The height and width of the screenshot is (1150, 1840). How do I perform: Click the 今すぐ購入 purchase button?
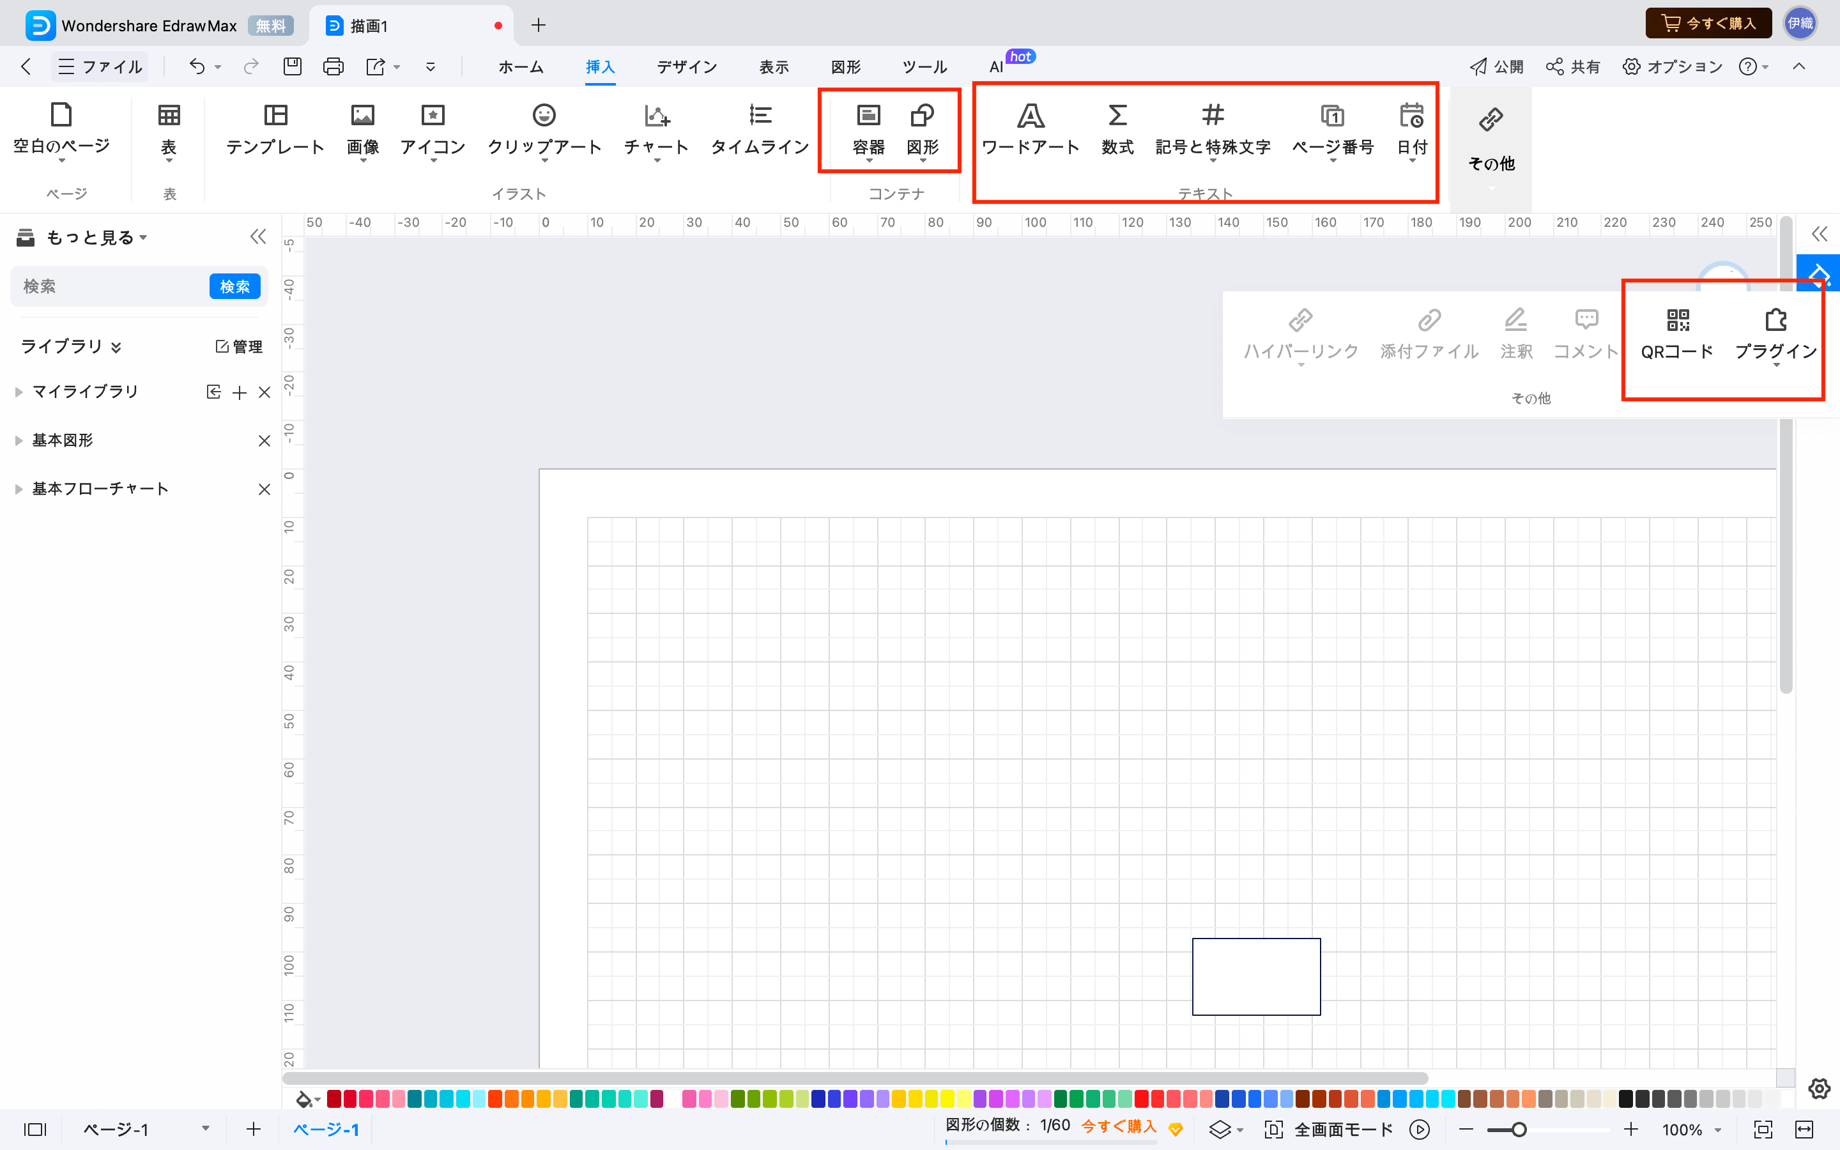click(x=1708, y=22)
